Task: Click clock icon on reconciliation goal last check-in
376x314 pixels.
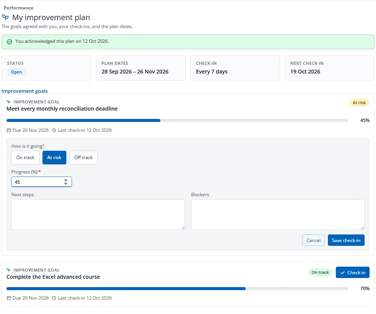Action: click(54, 130)
